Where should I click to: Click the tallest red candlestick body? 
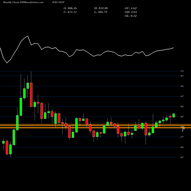pos(31,95)
